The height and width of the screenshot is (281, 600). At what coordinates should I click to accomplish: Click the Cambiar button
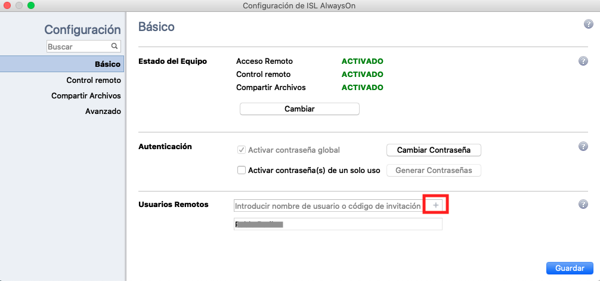tap(299, 109)
